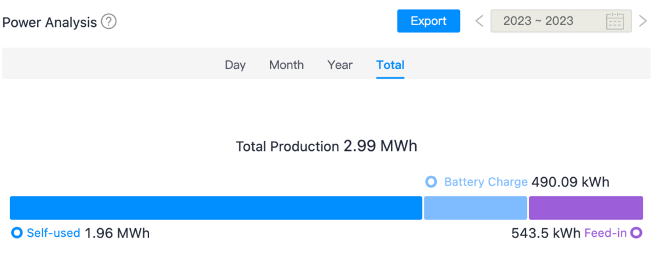Advance to the next year with the right arrow
657x265 pixels.
click(643, 21)
